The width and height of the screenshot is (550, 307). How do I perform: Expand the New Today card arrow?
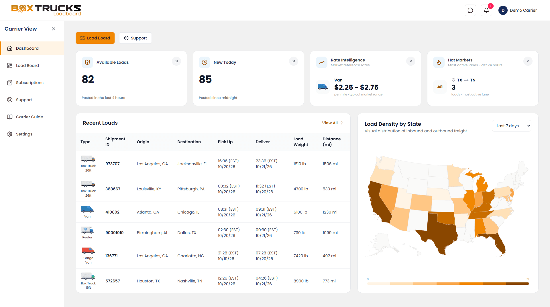pos(294,61)
